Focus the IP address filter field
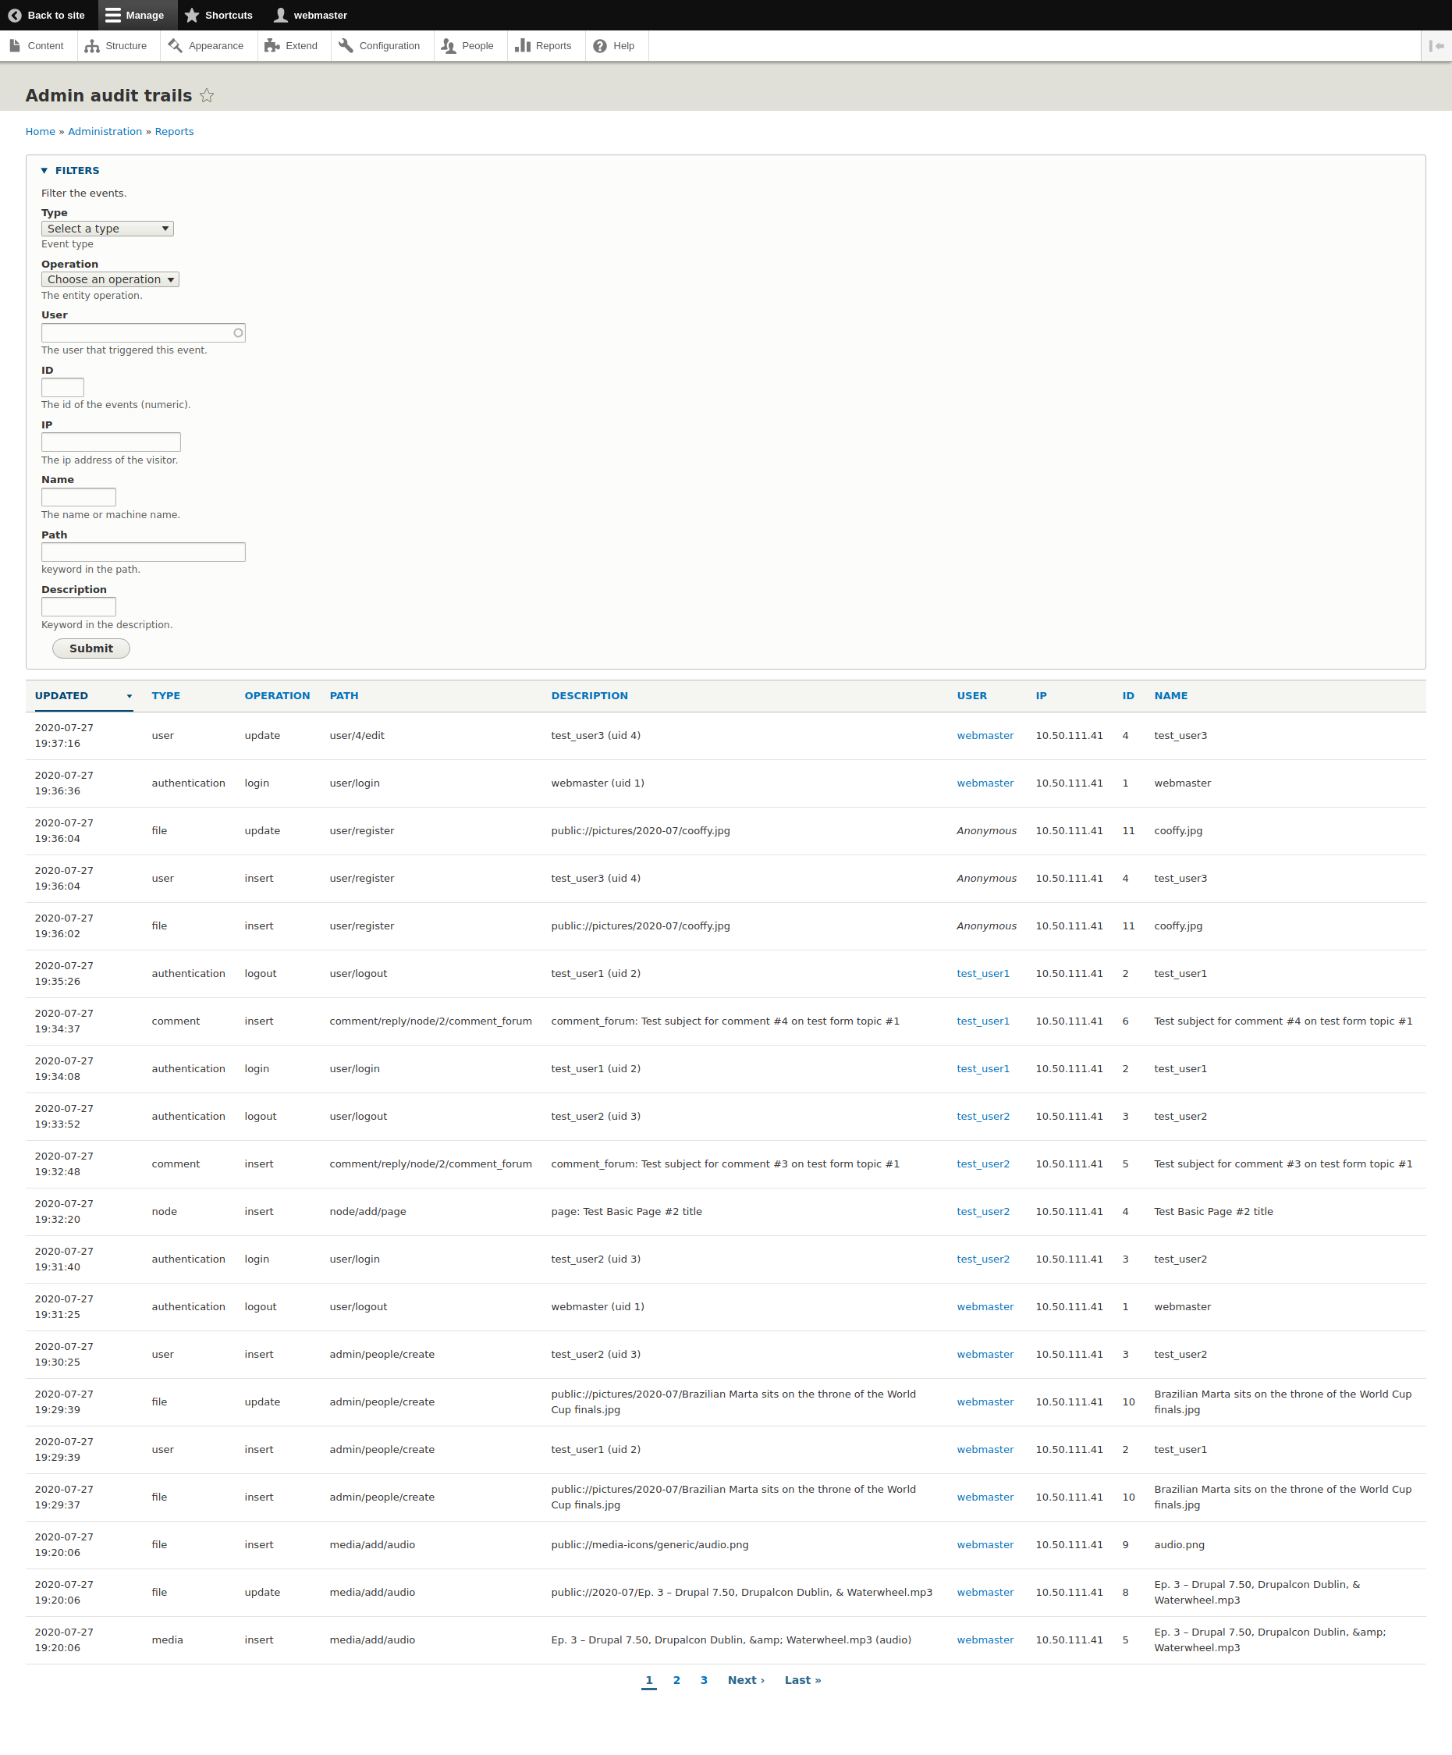 coord(111,442)
